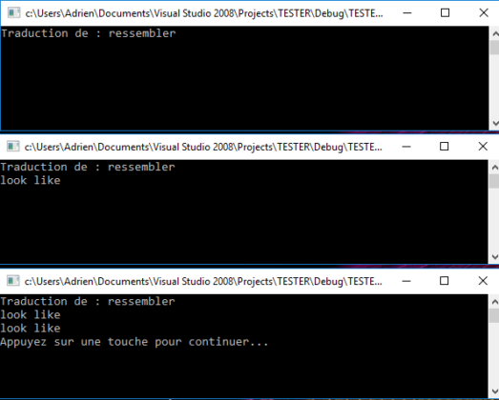Click the bottom console's scroll up arrow

coord(494,302)
